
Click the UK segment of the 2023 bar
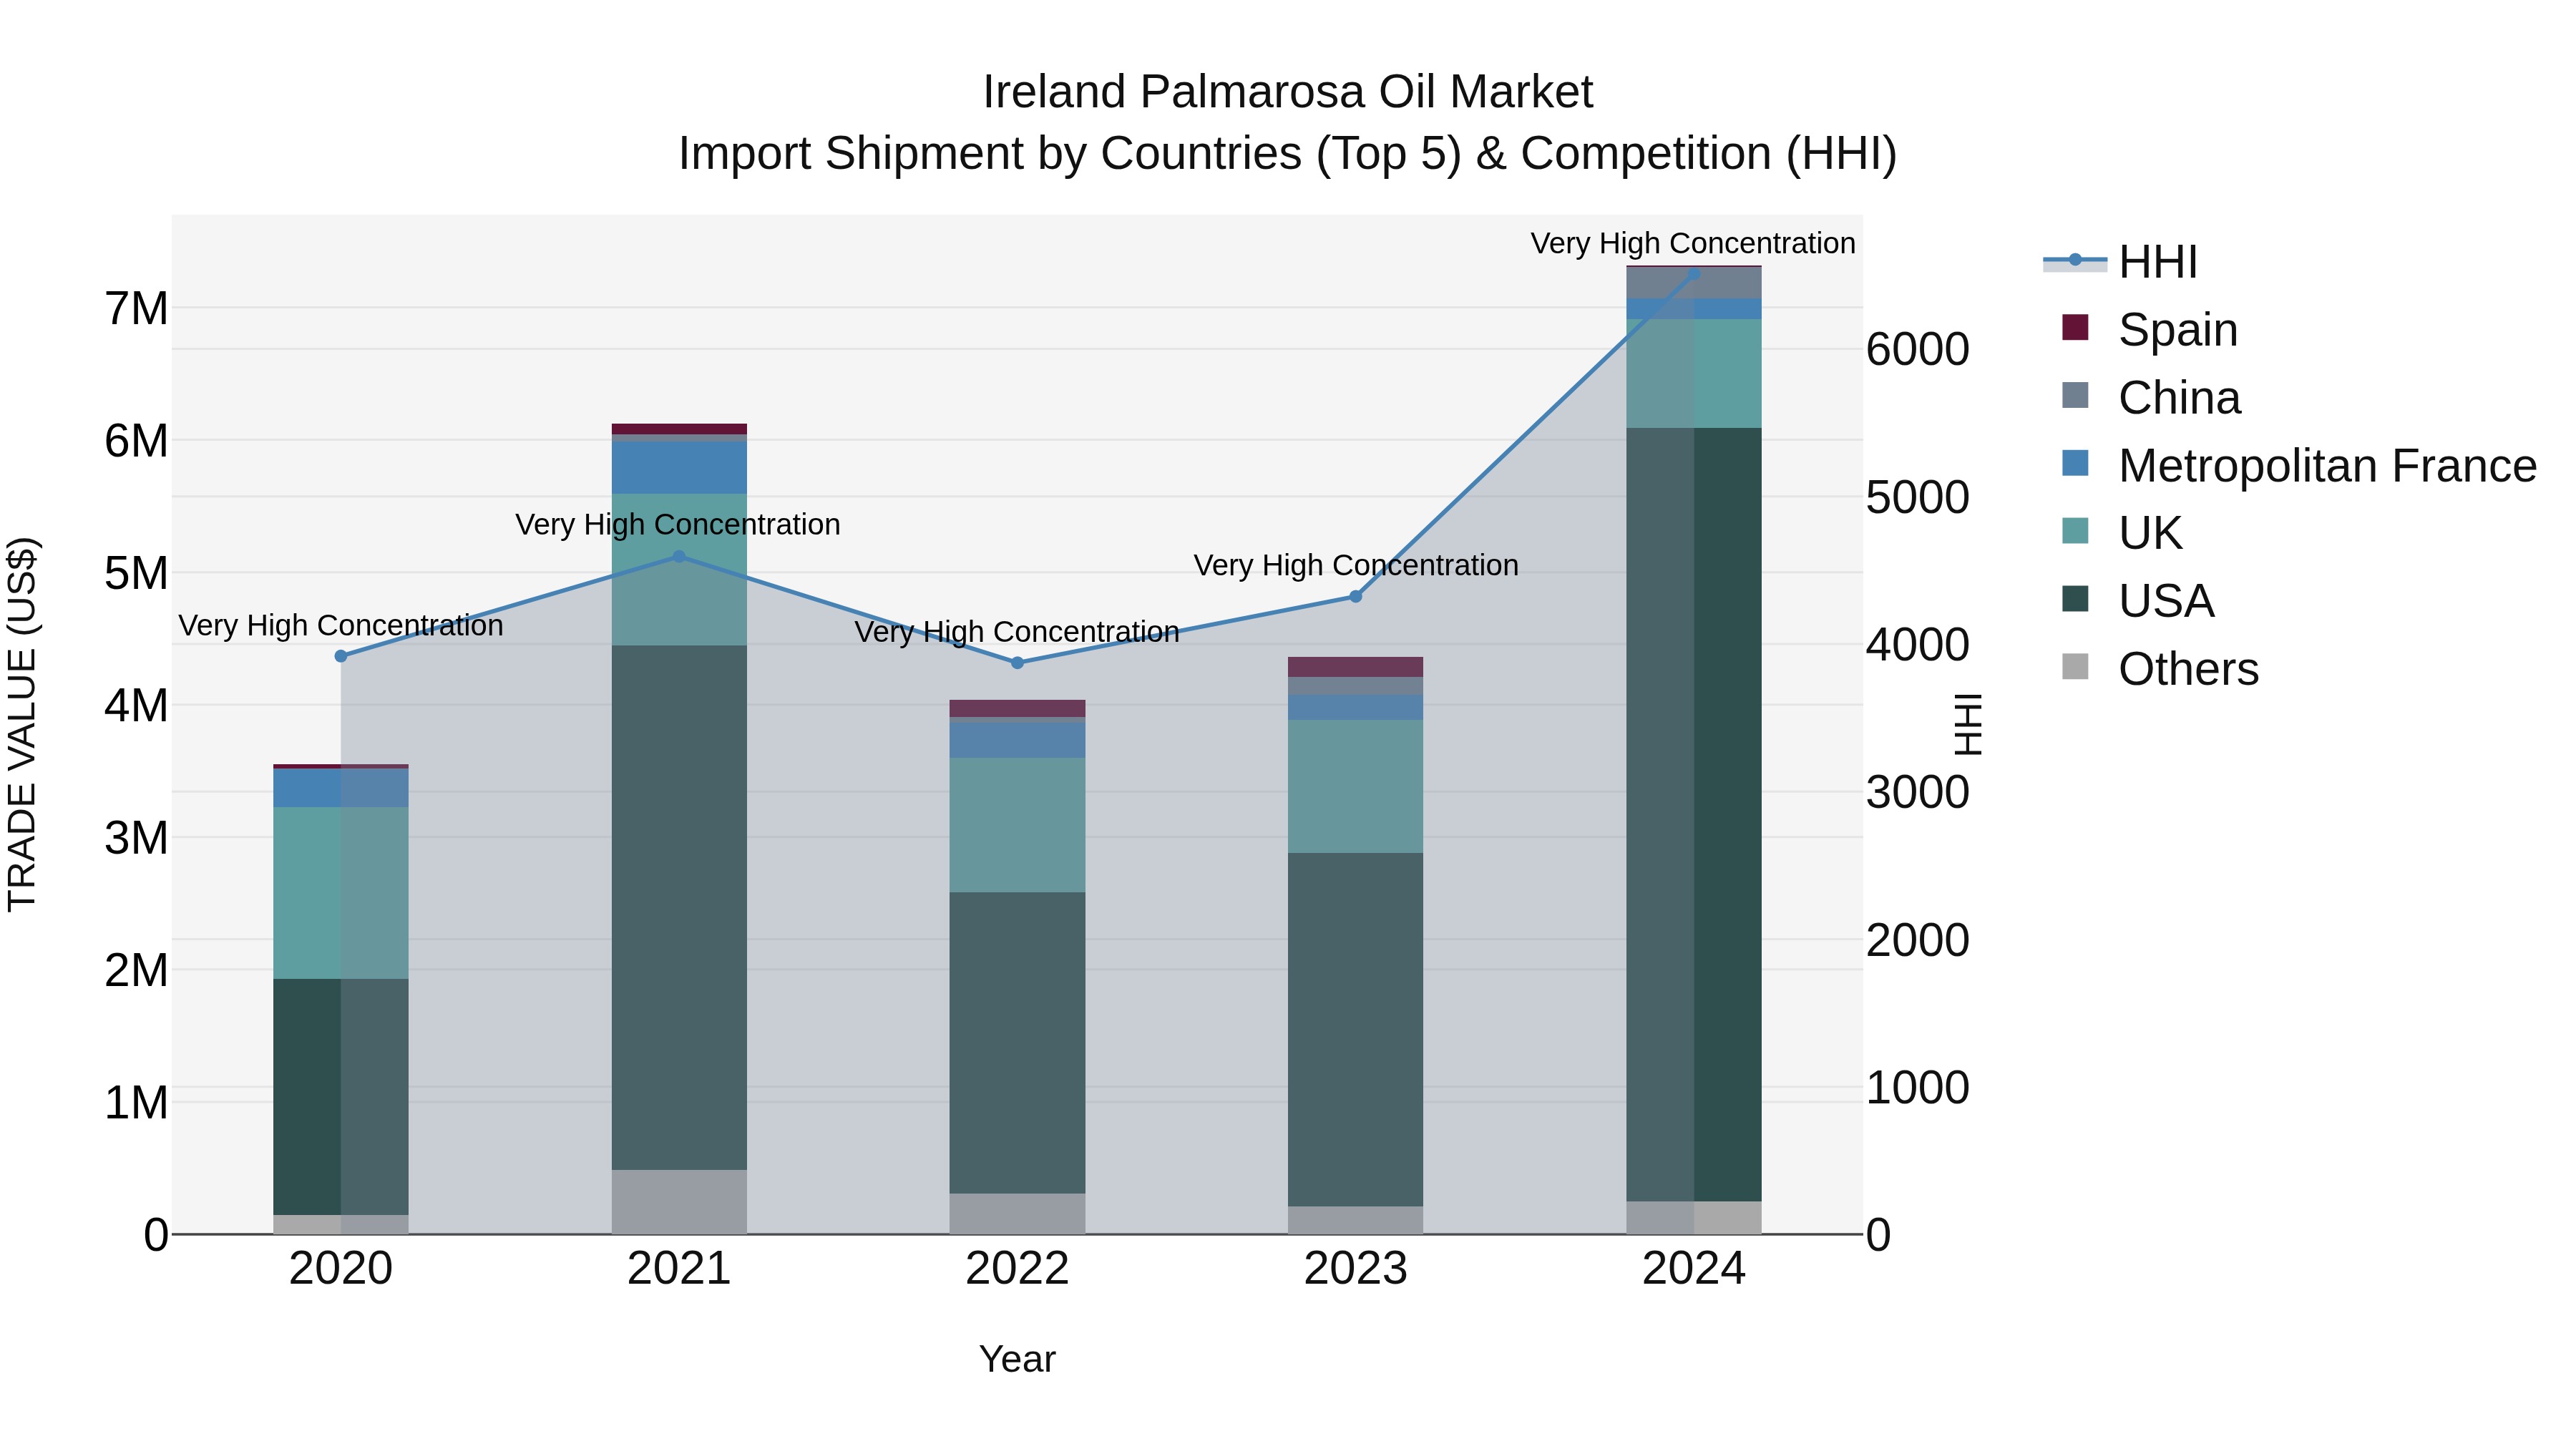pos(1356,787)
